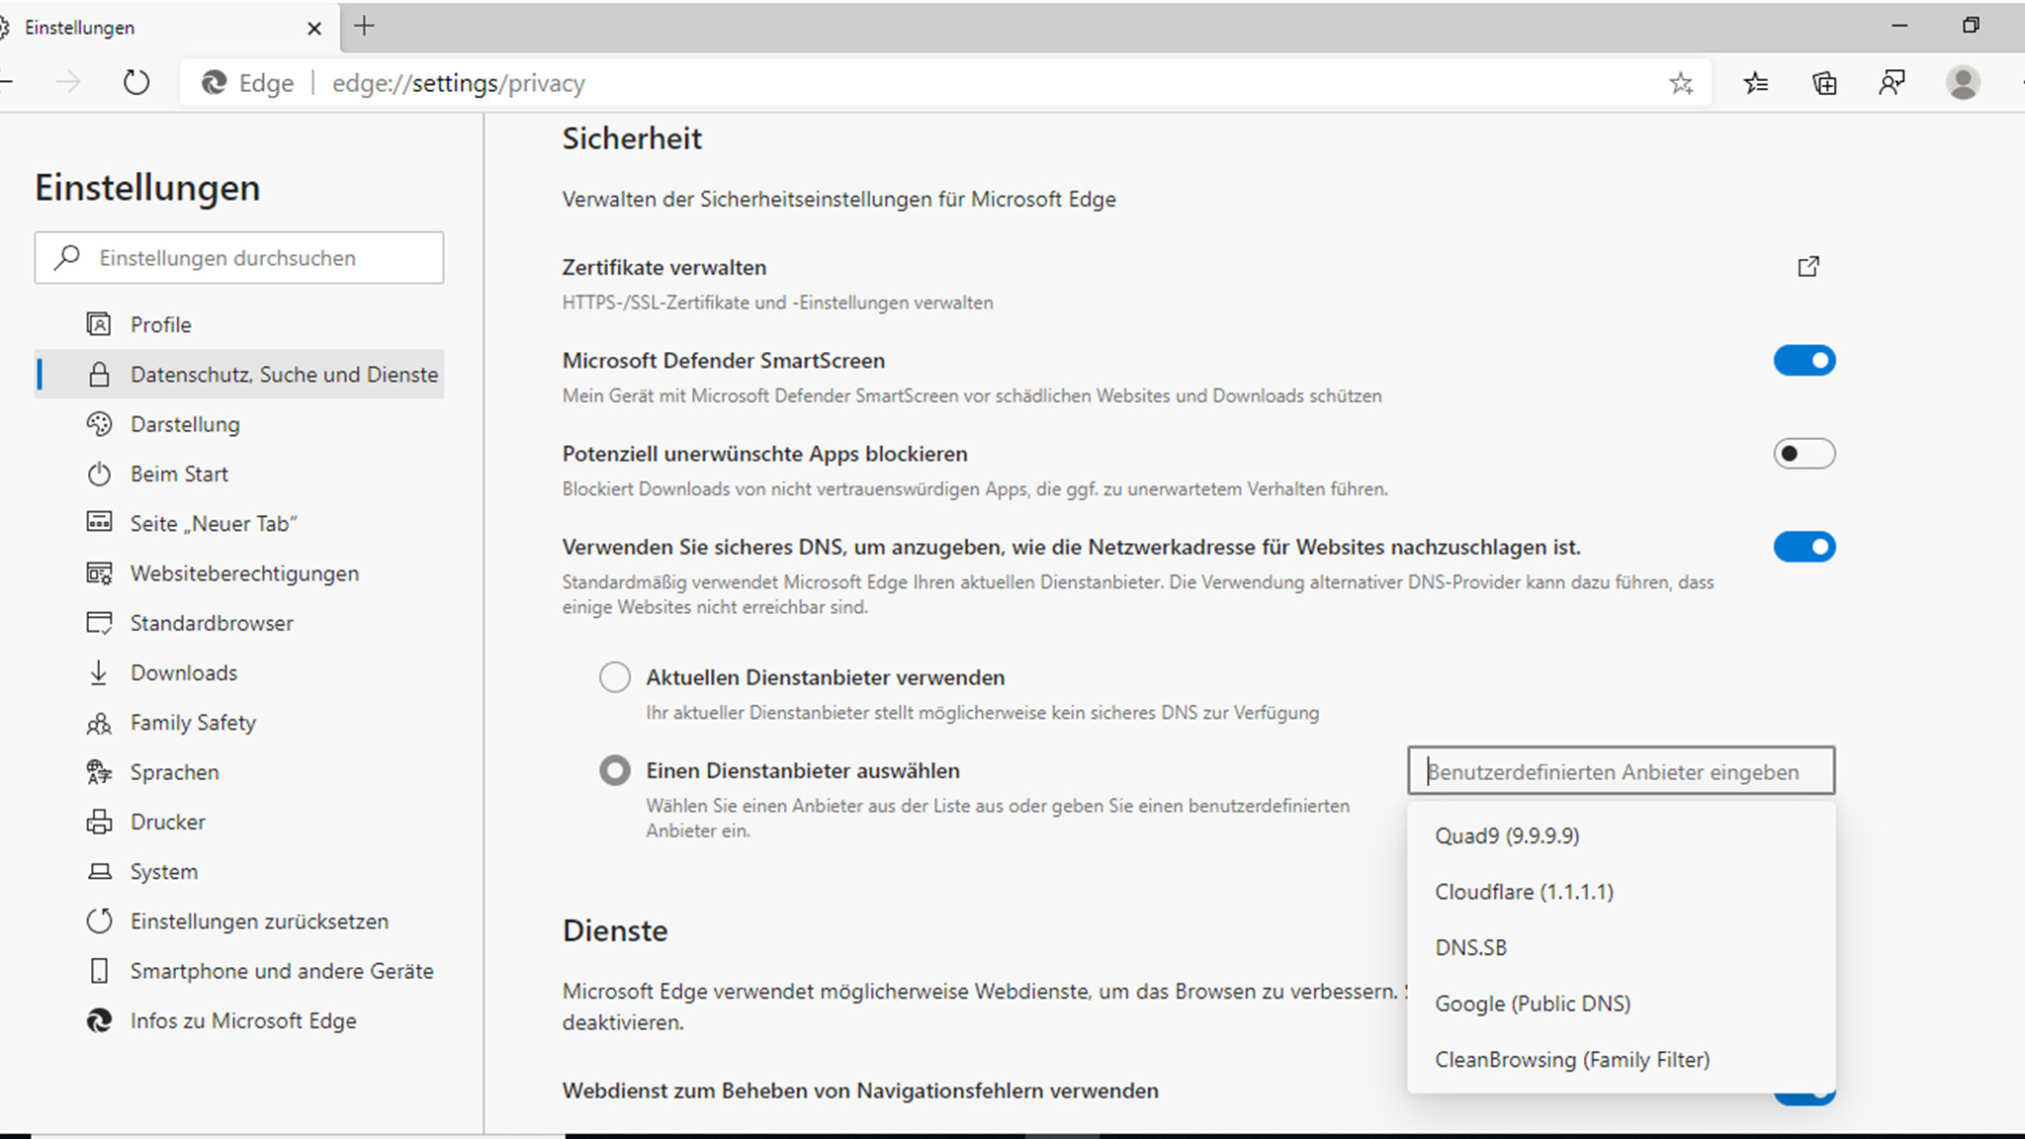2025x1139 pixels.
Task: Click the Smartphone und andere Geräte icon
Action: click(99, 969)
